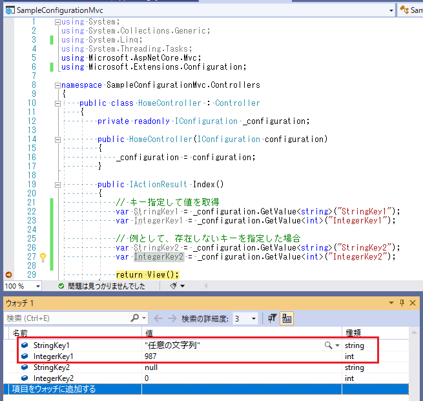423x401 pixels.
Task: Click the lightbulb quick action icon on line 27
Action: pos(43,257)
